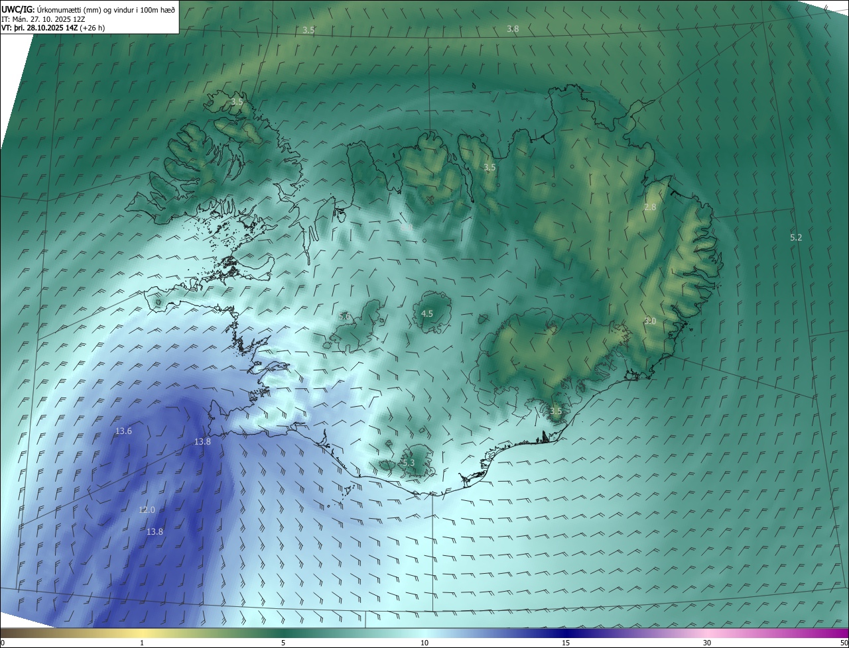This screenshot has width=849, height=648.
Task: Click the dark blue band above tick 15
Action: point(566,632)
